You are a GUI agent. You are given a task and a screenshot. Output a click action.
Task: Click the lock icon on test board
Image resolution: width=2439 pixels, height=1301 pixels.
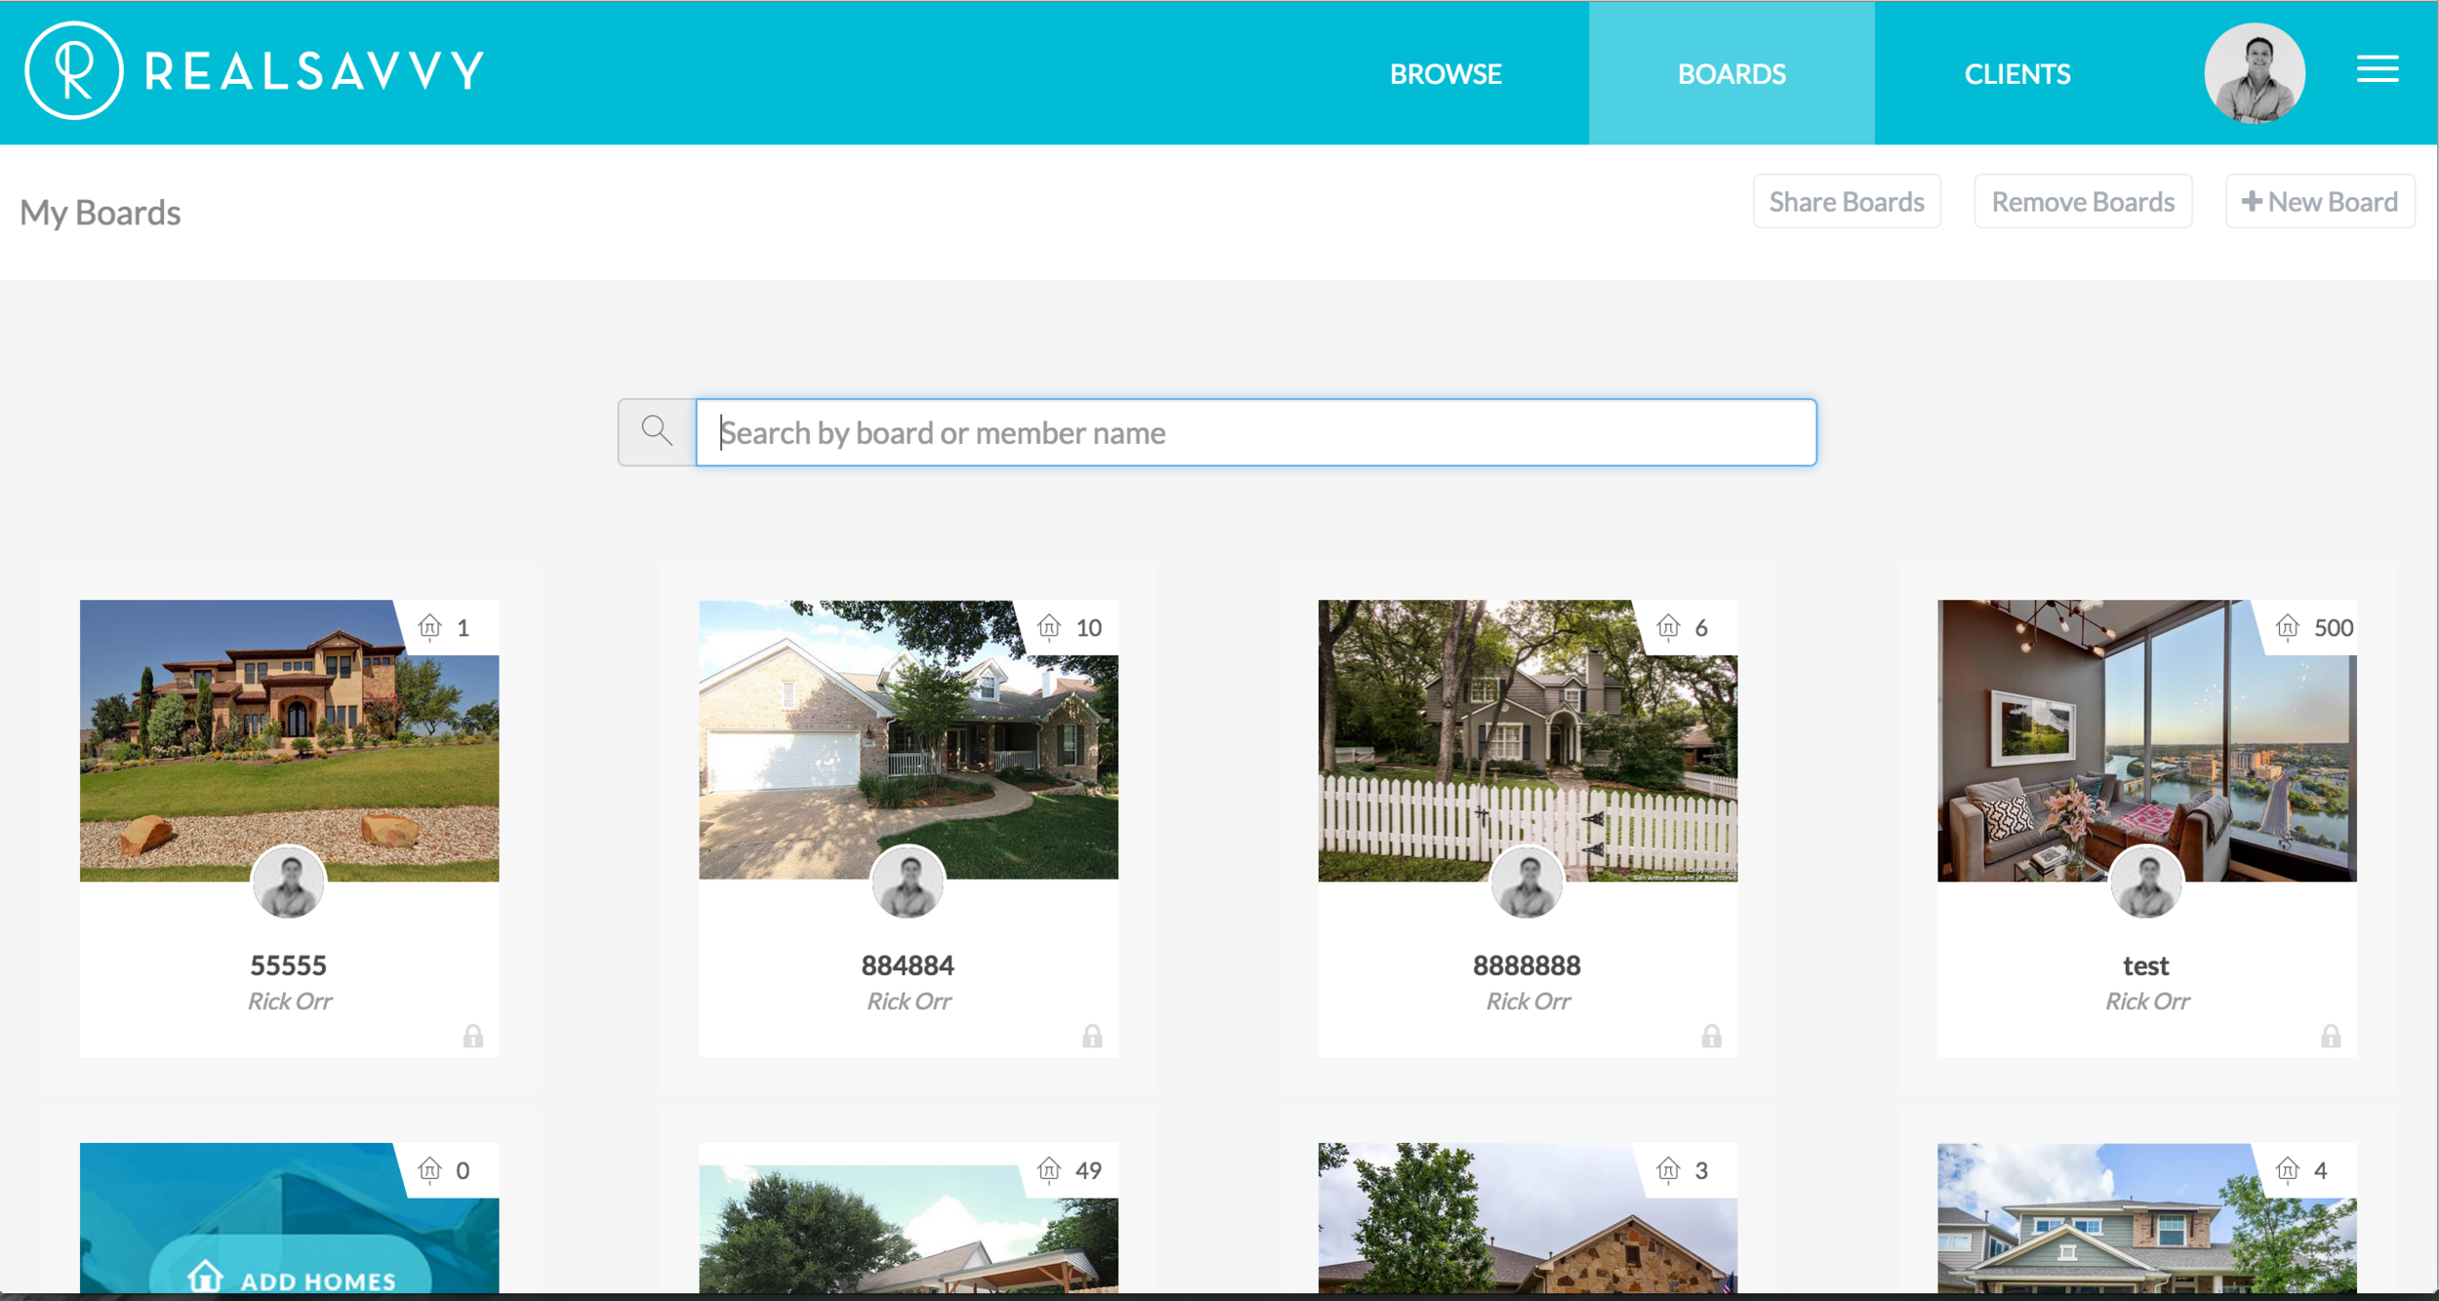point(2330,1036)
